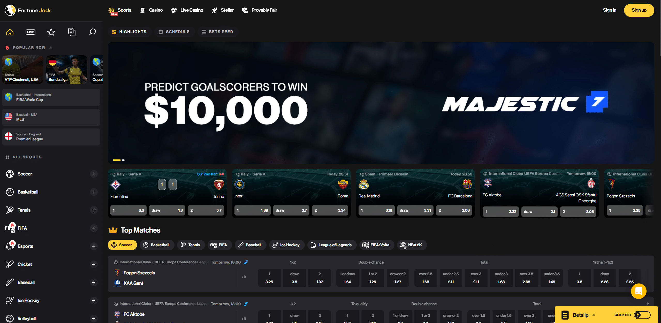Open the Casino menu item
Image resolution: width=661 pixels, height=323 pixels.
[151, 10]
